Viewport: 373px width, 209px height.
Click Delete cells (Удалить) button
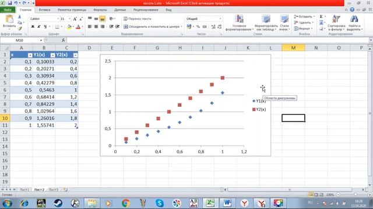coord(303,23)
